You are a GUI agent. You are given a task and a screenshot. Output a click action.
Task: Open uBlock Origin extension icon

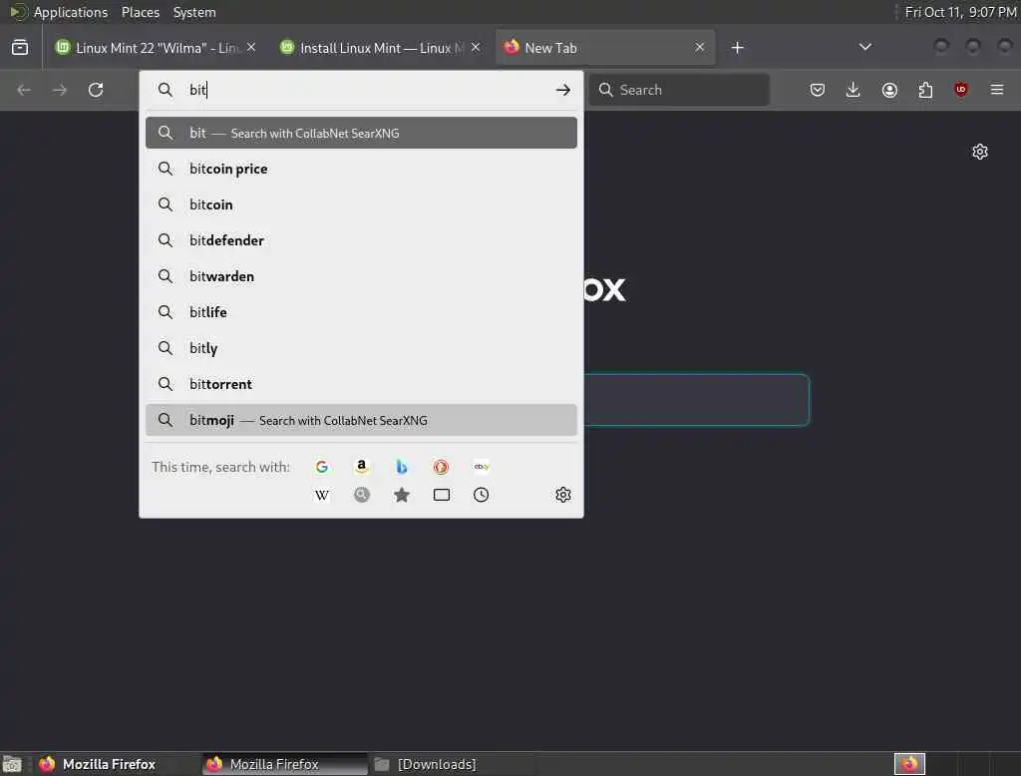[961, 89]
